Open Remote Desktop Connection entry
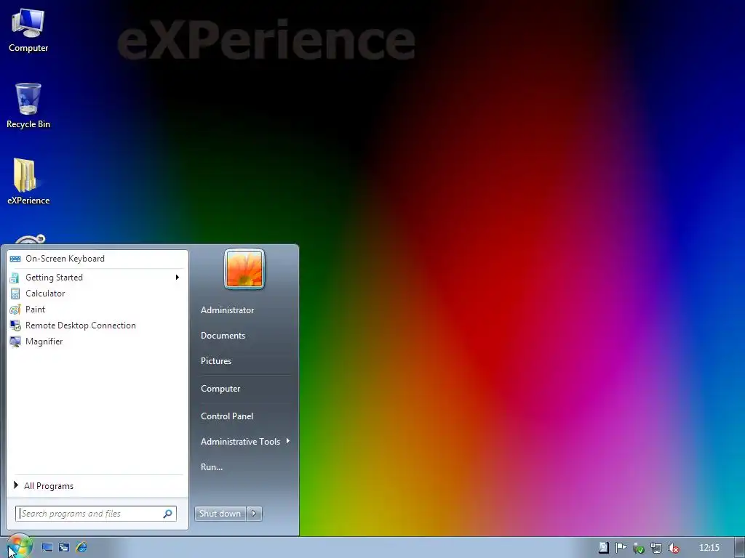Screen dimensions: 745x558 pyautogui.click(x=97, y=325)
